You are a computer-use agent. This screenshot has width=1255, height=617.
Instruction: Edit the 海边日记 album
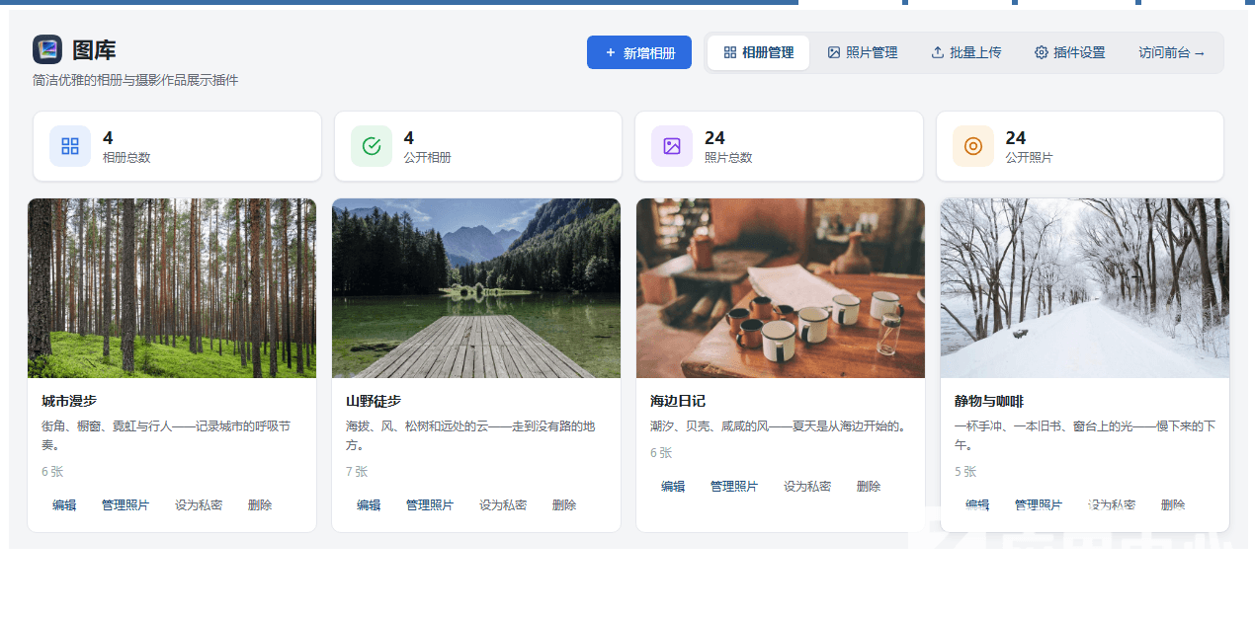pyautogui.click(x=673, y=486)
